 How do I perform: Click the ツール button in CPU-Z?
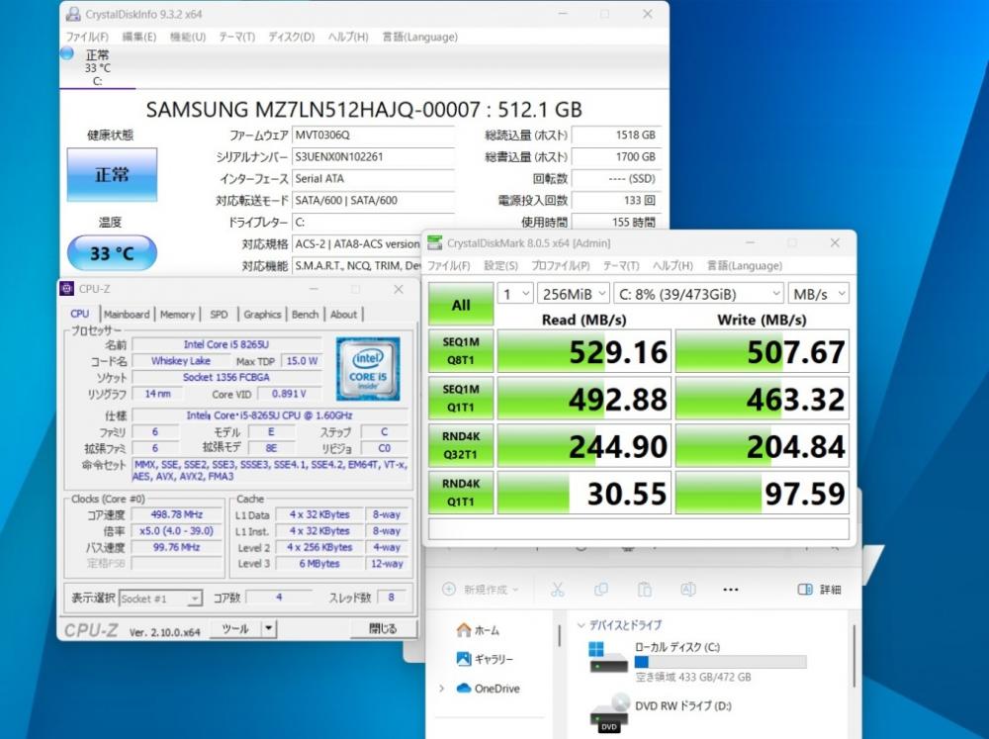(235, 628)
